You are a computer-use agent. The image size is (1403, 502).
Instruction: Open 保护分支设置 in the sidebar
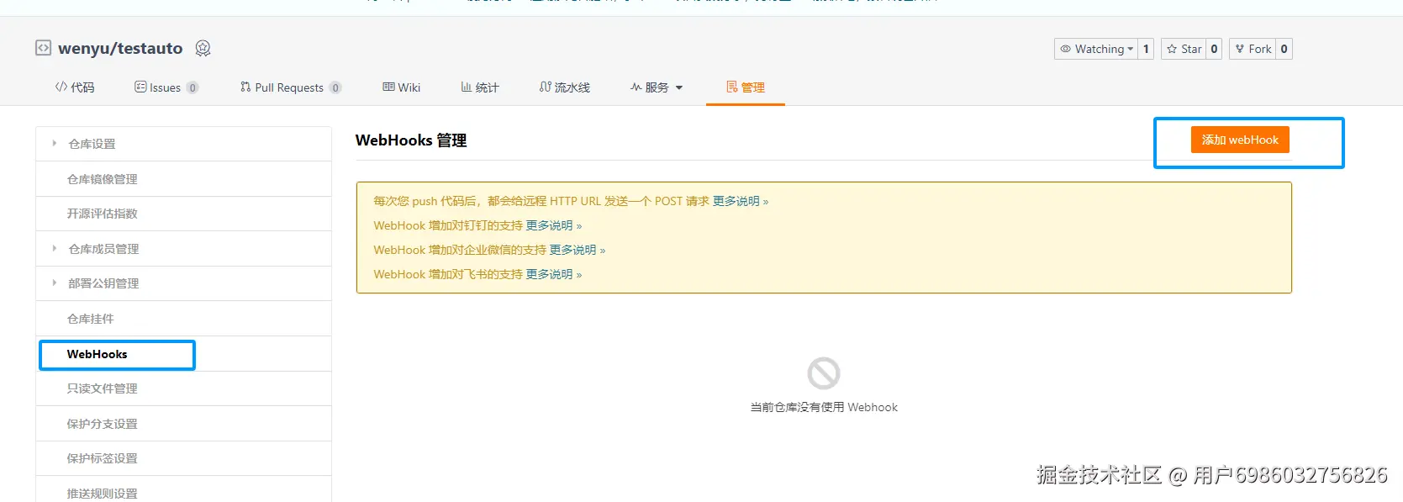(102, 424)
